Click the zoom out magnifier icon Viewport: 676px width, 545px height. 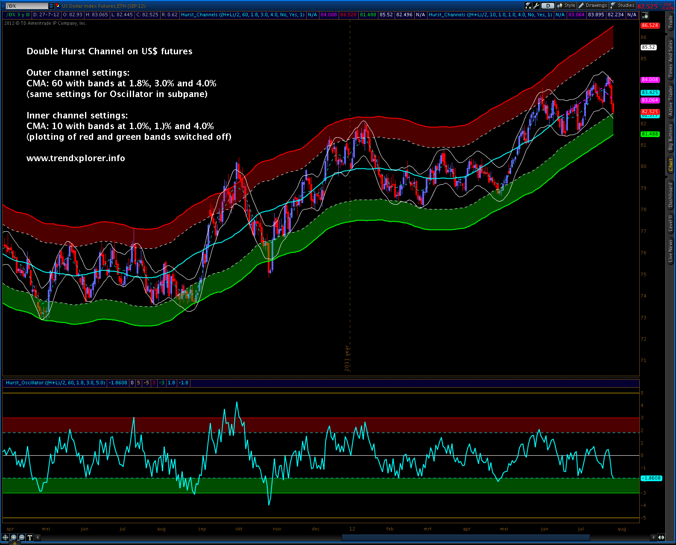(22, 537)
